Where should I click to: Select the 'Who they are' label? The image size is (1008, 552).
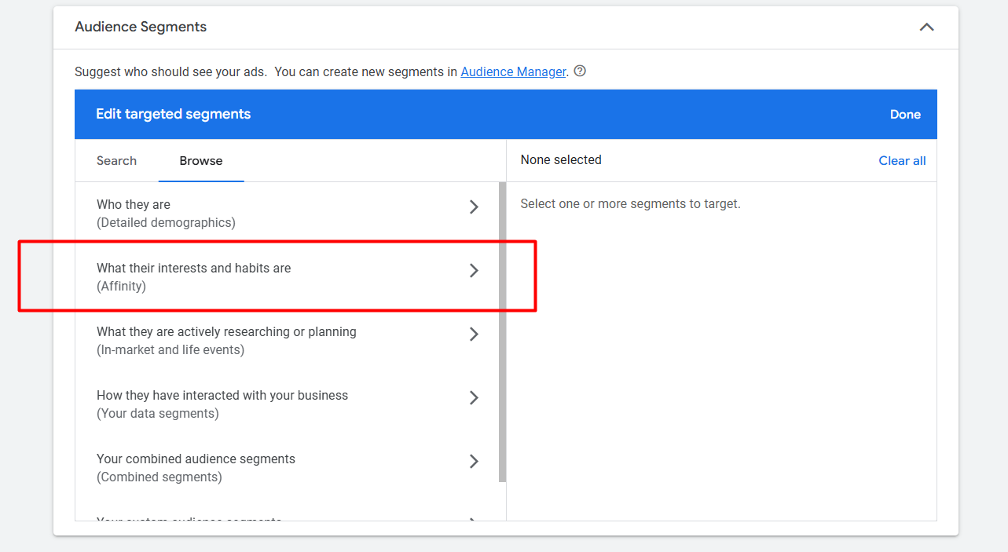(x=134, y=205)
